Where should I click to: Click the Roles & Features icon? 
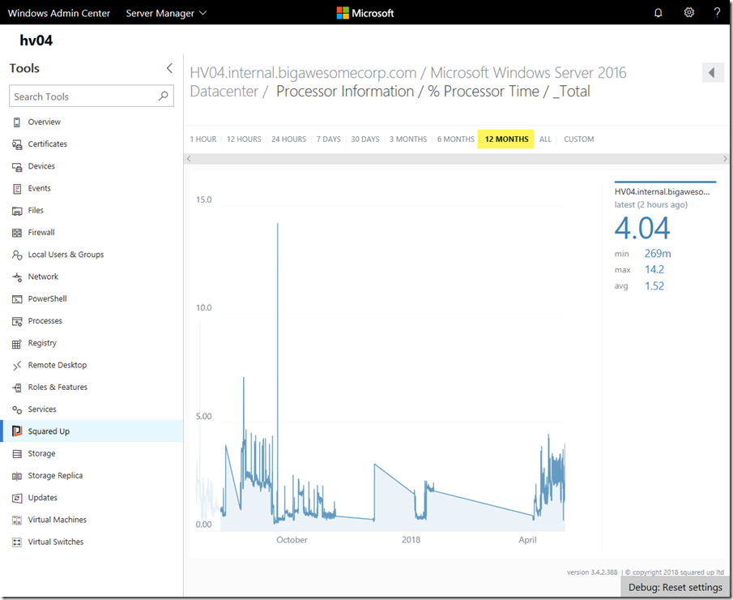[17, 388]
